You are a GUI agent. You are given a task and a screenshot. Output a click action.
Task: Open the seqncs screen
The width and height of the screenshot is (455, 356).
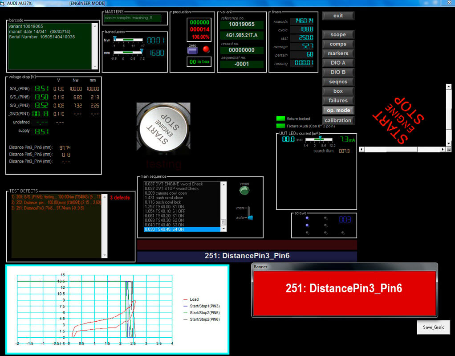(338, 82)
